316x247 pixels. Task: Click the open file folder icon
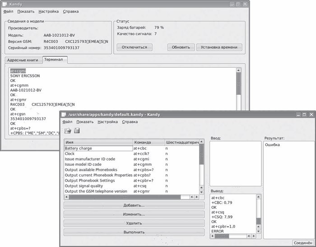[x=67, y=131]
